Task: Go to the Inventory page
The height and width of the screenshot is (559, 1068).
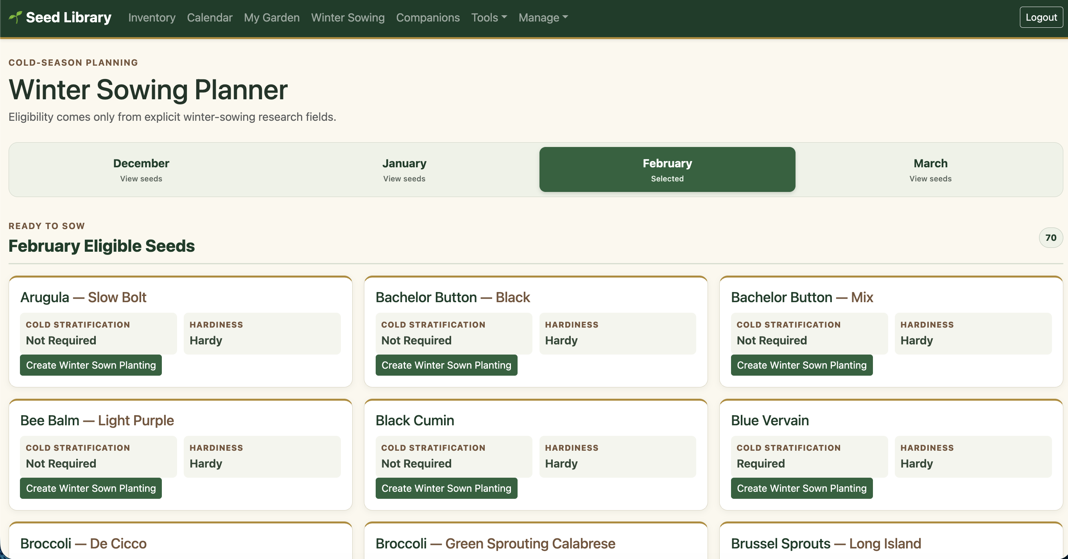Action: [x=152, y=18]
